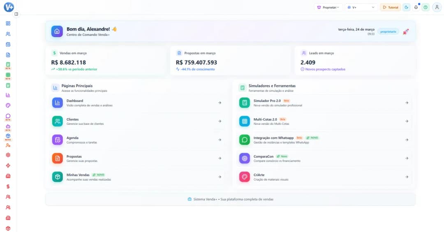Click the lightning bolt sidebar icon

tap(8, 165)
